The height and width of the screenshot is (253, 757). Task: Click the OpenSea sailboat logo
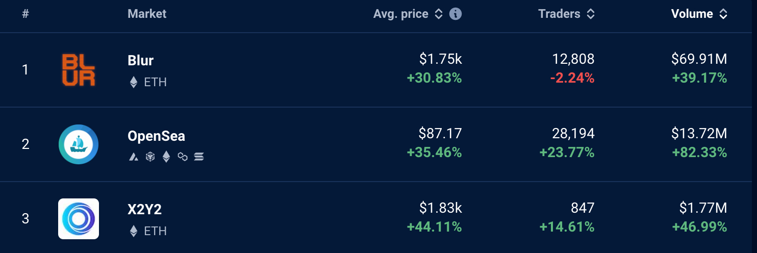click(x=79, y=144)
